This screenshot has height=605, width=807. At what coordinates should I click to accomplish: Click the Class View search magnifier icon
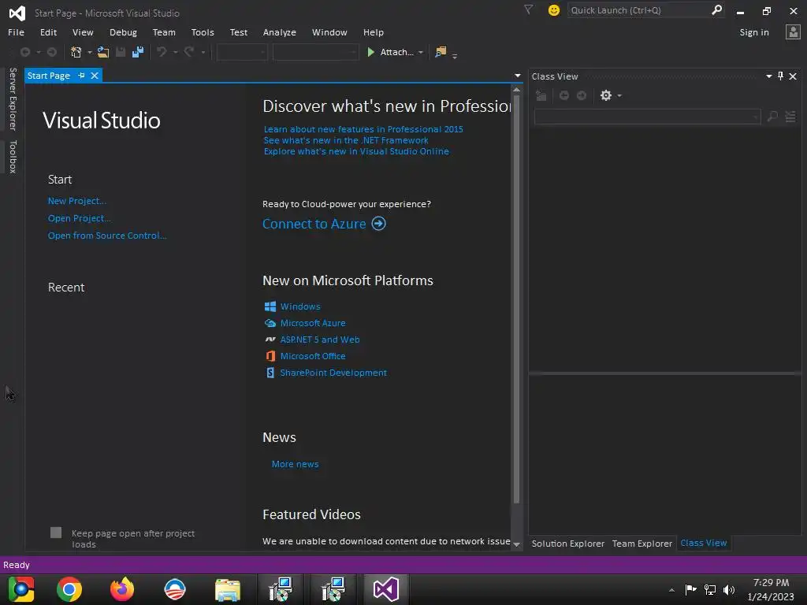point(772,117)
